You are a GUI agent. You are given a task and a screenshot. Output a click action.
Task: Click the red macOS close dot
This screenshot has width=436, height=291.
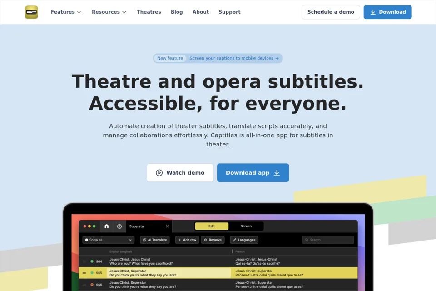(85, 226)
